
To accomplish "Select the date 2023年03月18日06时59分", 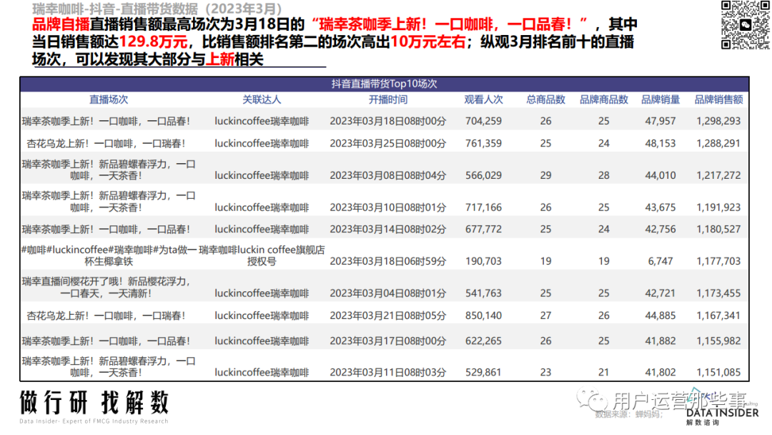I will pos(388,261).
